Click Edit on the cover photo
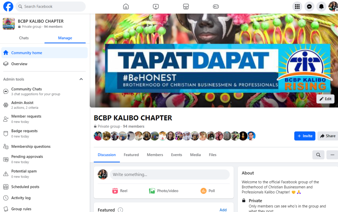Image resolution: width=338 pixels, height=212 pixels. click(325, 99)
